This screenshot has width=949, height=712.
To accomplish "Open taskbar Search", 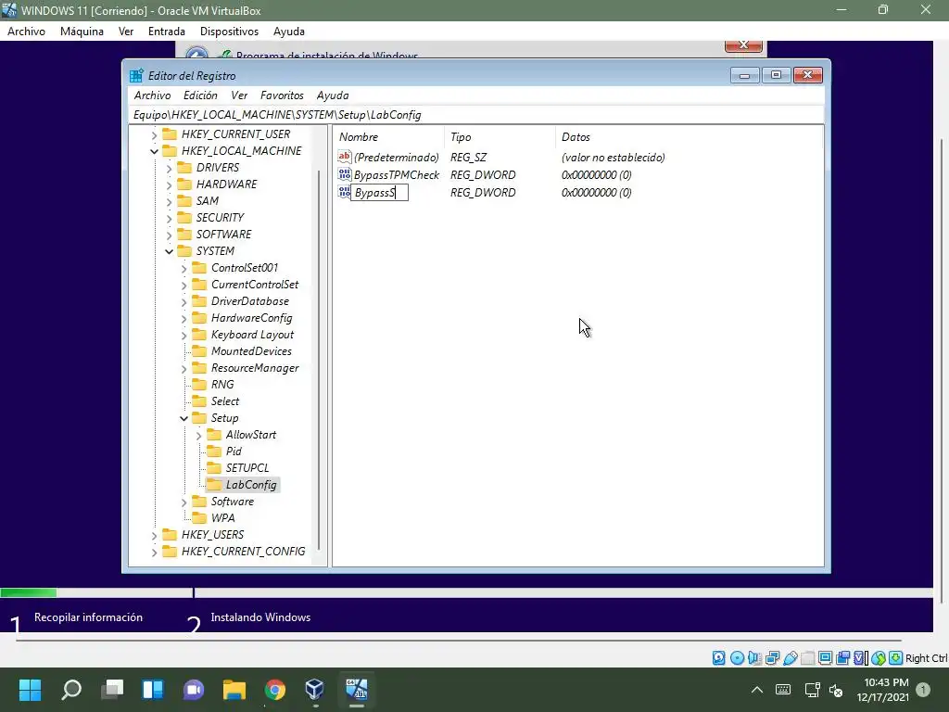I will tap(71, 689).
